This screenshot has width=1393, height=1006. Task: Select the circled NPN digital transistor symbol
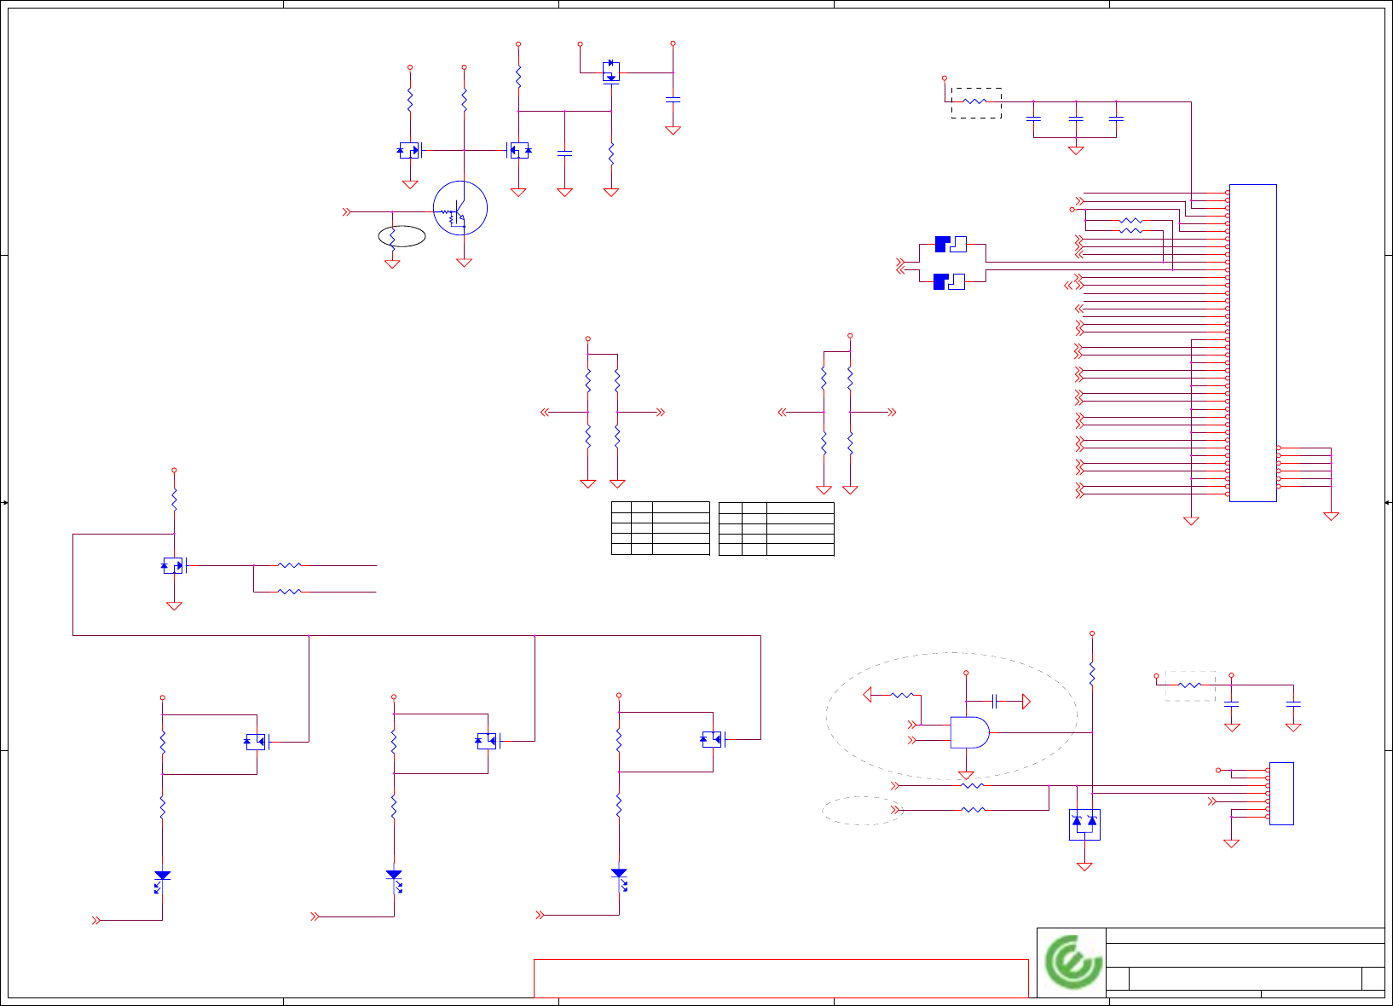coord(460,208)
